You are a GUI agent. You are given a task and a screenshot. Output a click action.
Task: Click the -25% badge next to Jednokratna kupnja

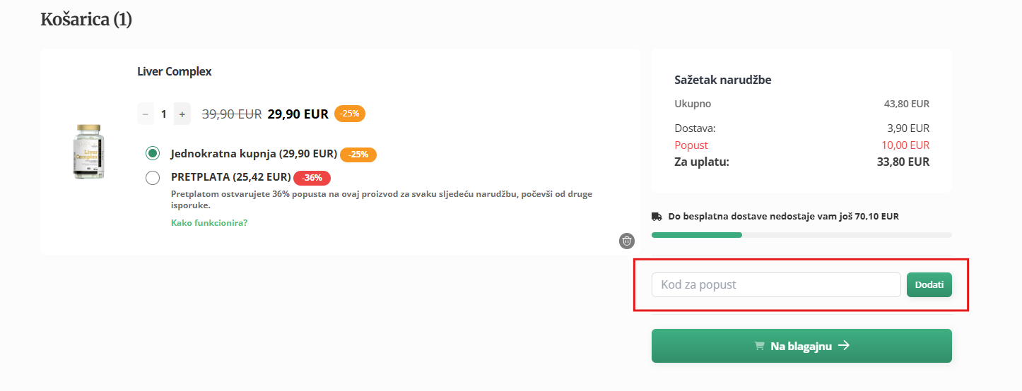pyautogui.click(x=358, y=155)
